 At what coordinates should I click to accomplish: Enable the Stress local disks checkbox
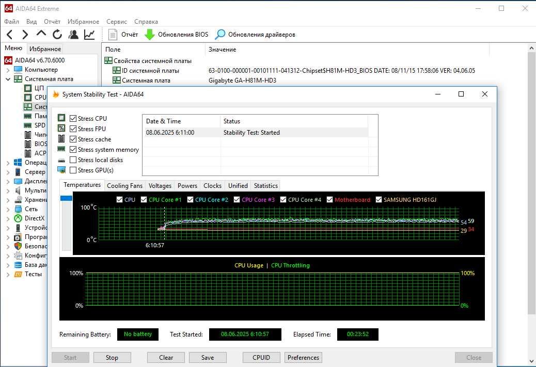click(x=73, y=159)
